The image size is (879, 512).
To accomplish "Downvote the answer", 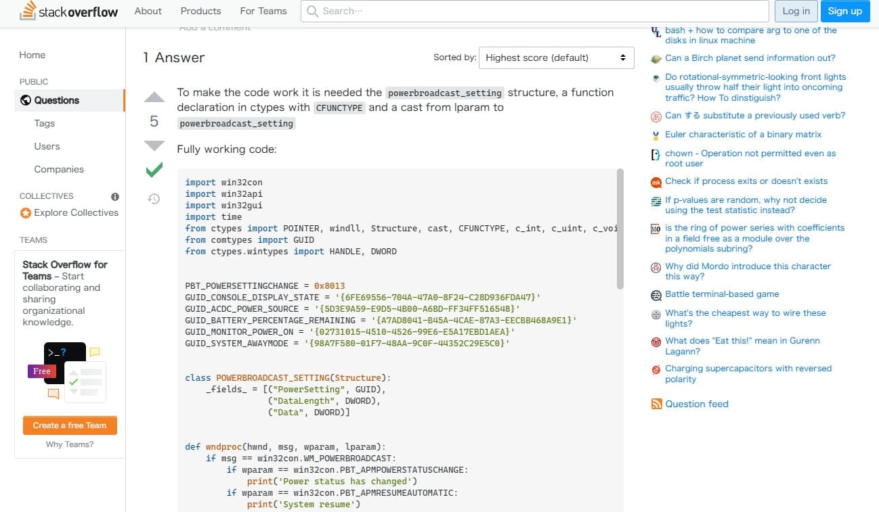I will (x=154, y=145).
